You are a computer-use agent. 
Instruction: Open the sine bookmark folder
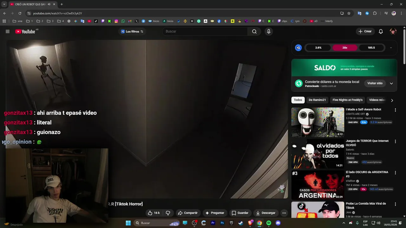(x=17, y=21)
